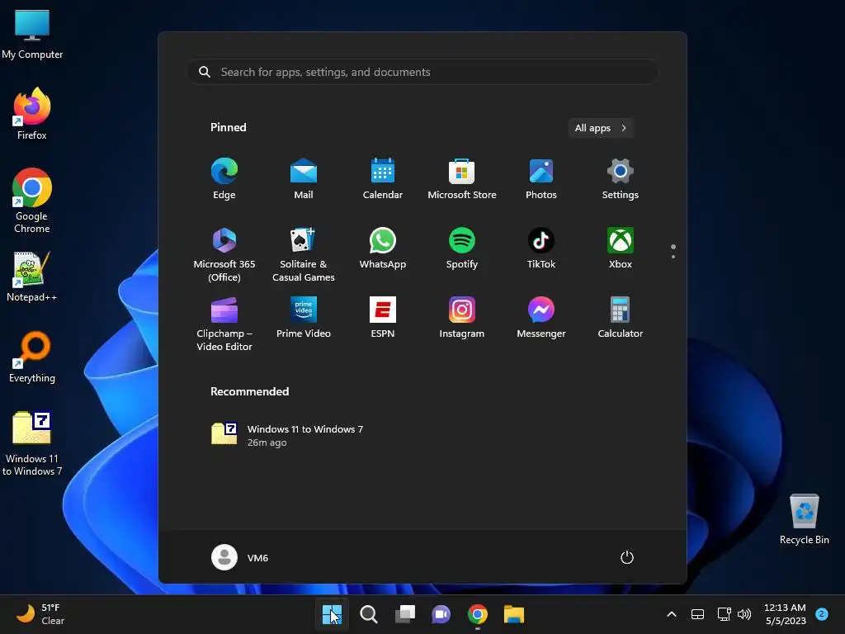Open Settings from the Start menu
The height and width of the screenshot is (634, 845).
(621, 179)
